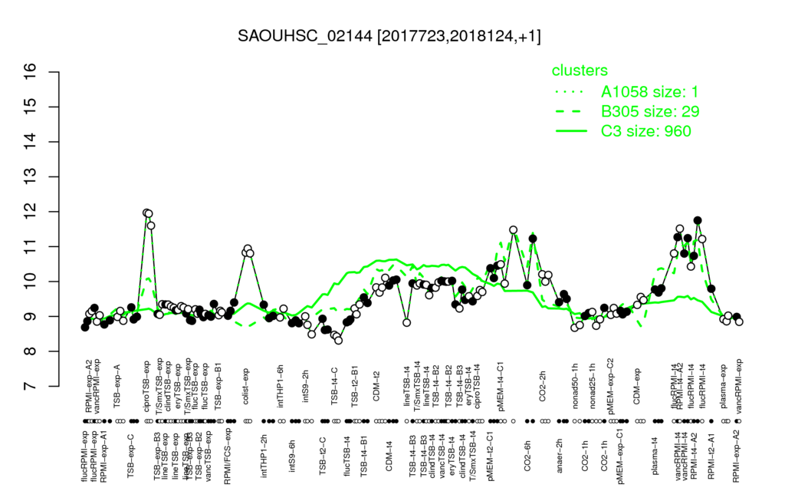Click the dotted line sample for A1058
This screenshot has width=785, height=491.
571,92
